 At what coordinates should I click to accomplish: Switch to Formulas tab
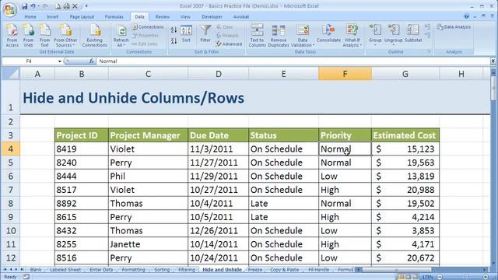coord(114,17)
